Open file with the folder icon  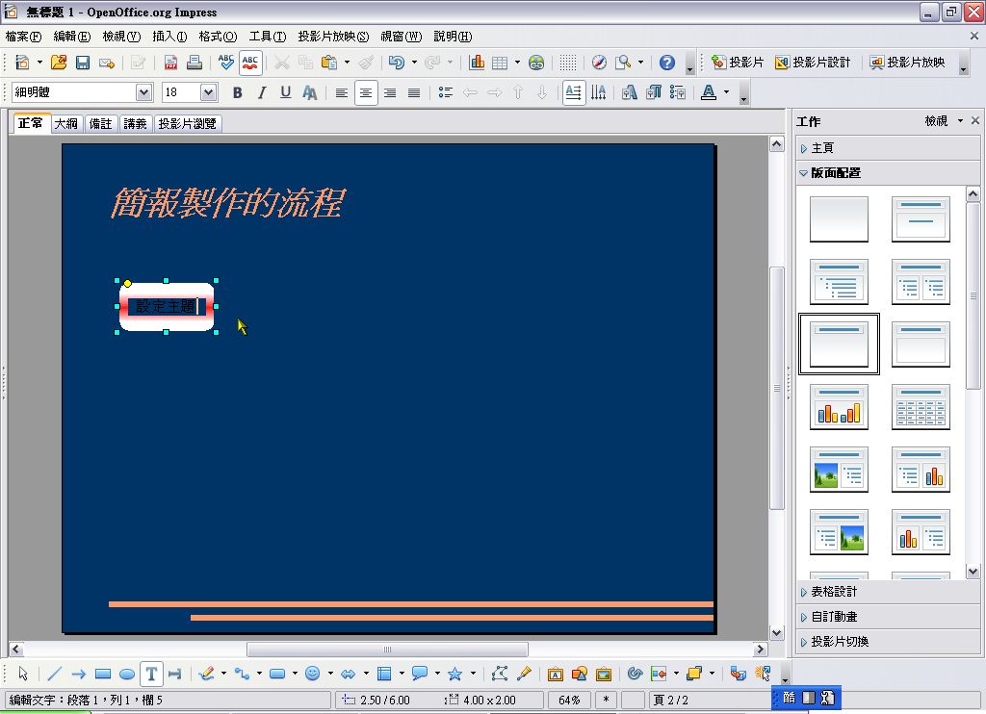coord(59,63)
